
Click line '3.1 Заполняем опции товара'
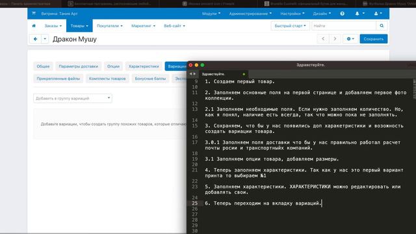[272, 159]
